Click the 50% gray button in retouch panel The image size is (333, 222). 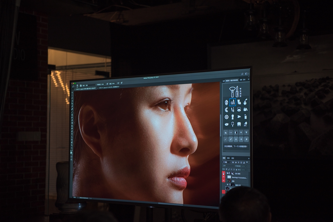[x=230, y=132]
